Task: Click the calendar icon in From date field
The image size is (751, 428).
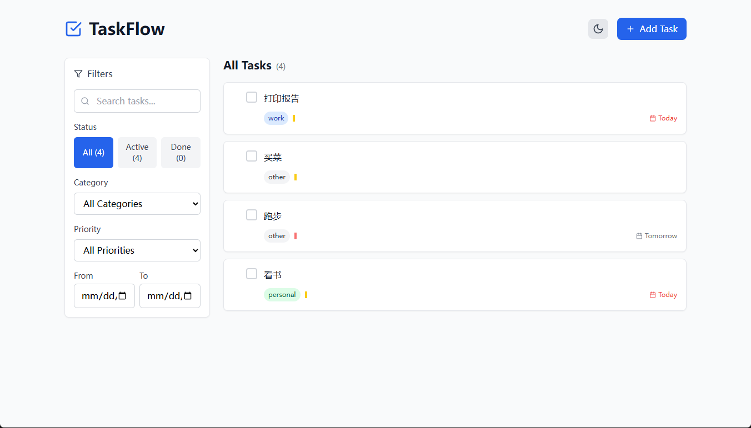Action: (x=123, y=296)
